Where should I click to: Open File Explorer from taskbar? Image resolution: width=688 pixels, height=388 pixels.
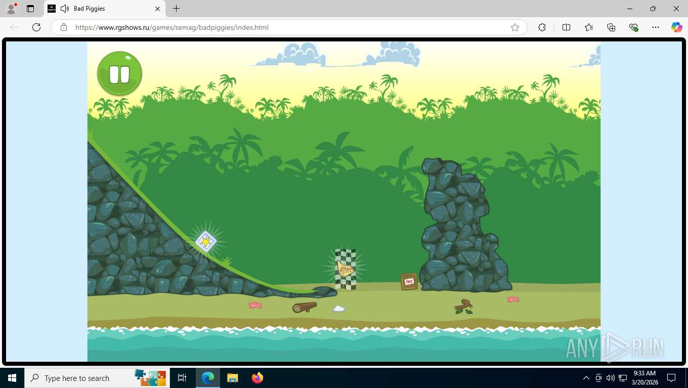pos(232,378)
